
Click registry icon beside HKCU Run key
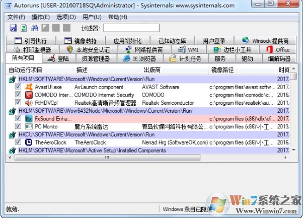(12, 135)
